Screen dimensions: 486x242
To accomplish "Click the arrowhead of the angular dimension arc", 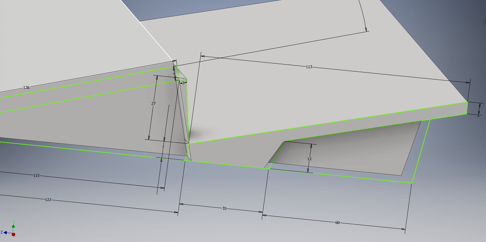I will tap(366, 30).
